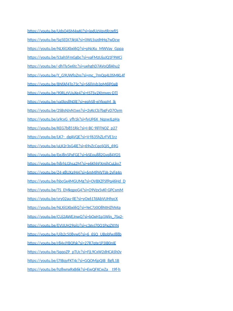
Task: Open the youtu.be/UdsO4SM4wKI link
Action: (73, 31)
